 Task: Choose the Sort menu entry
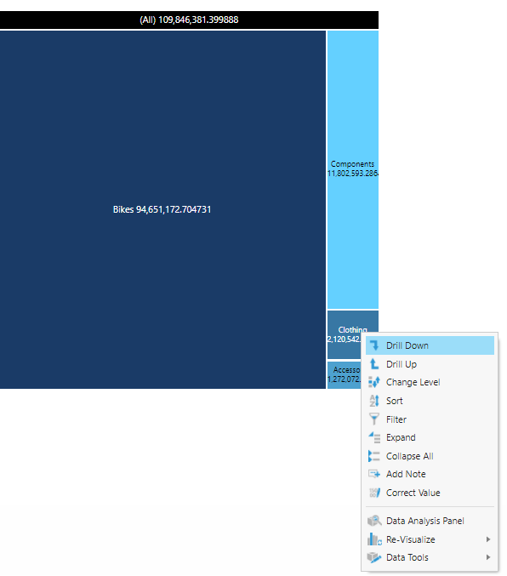430,401
